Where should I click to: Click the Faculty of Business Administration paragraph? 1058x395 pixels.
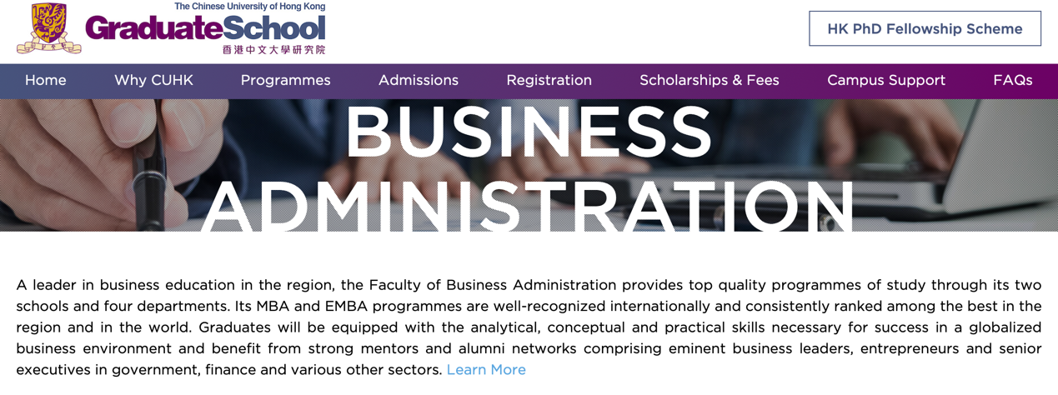click(x=529, y=327)
